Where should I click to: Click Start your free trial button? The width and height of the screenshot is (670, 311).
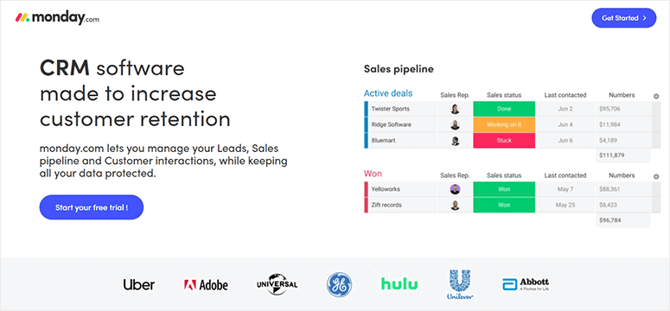point(92,207)
